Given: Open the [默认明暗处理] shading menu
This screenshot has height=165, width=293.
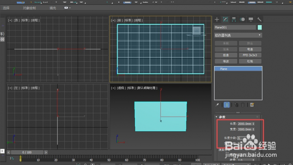Looking at the screenshot, I should tap(147, 88).
